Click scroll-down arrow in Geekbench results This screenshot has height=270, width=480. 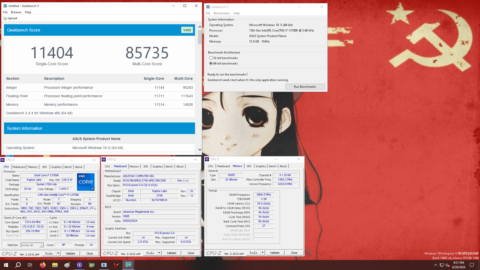coord(200,149)
